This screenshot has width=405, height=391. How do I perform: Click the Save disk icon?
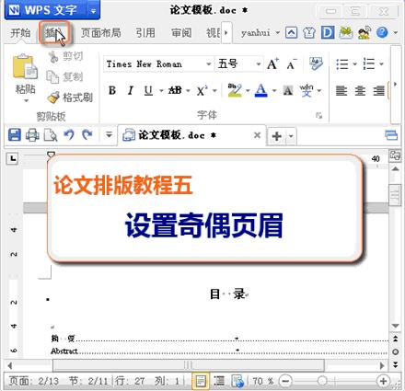pyautogui.click(x=14, y=135)
